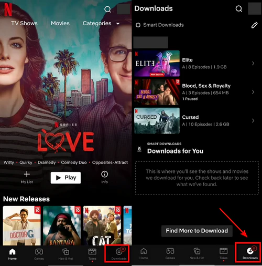Tap the '1 Paused' status text

coord(190,99)
